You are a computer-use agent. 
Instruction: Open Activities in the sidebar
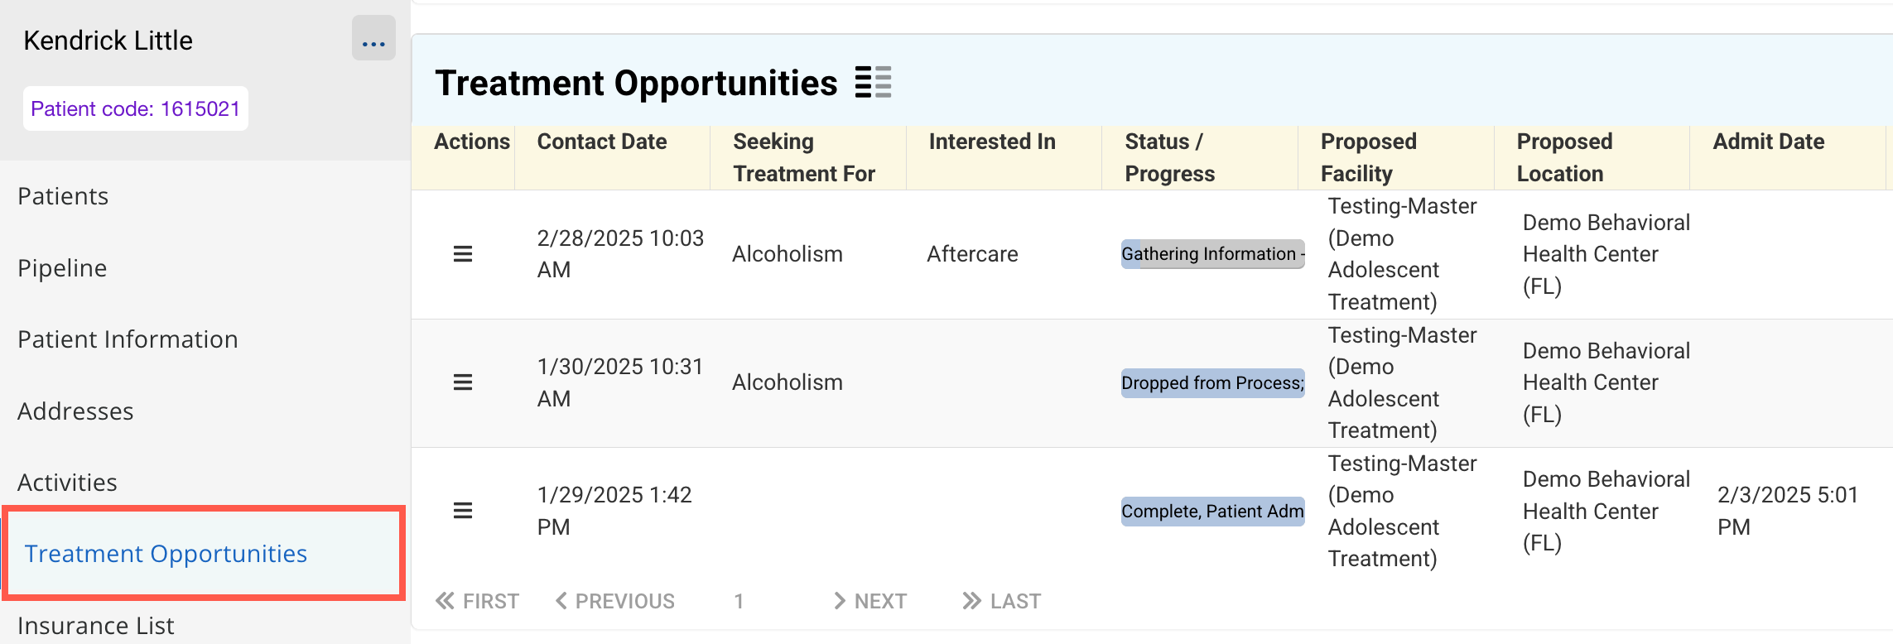(x=67, y=483)
